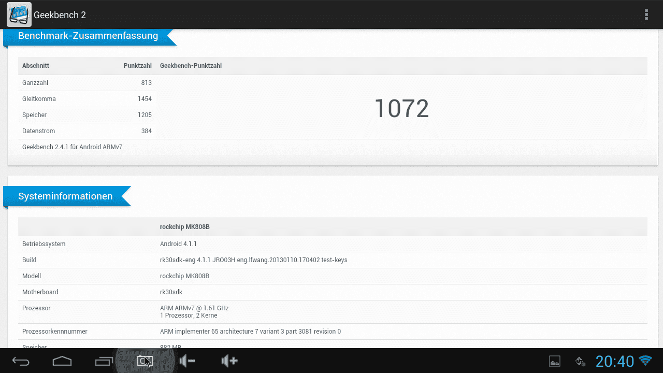Select the Ganzzahl score 813
Image resolution: width=663 pixels, height=373 pixels.
147,83
